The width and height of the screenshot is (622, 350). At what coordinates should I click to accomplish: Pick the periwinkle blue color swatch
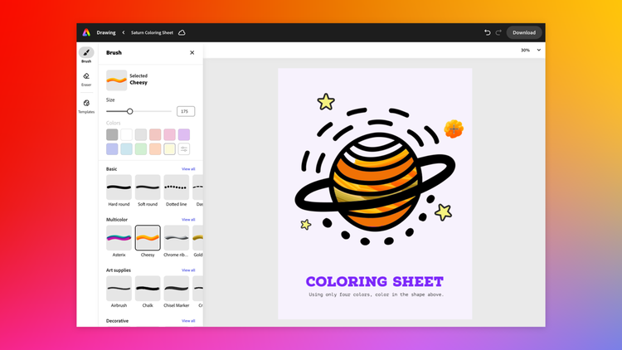[112, 148]
